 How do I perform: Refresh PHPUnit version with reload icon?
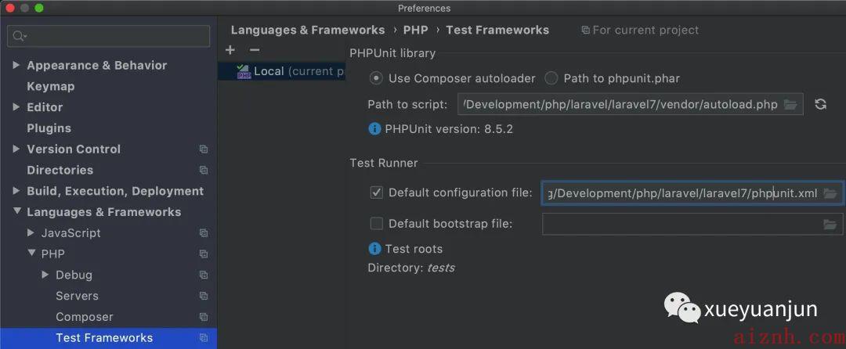(821, 105)
